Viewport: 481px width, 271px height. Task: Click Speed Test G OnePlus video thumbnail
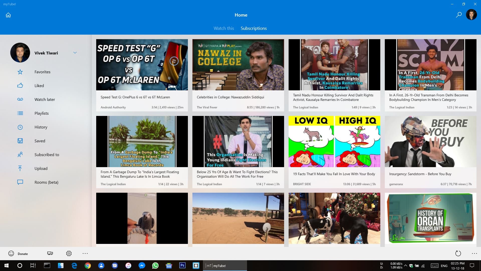pos(142,64)
